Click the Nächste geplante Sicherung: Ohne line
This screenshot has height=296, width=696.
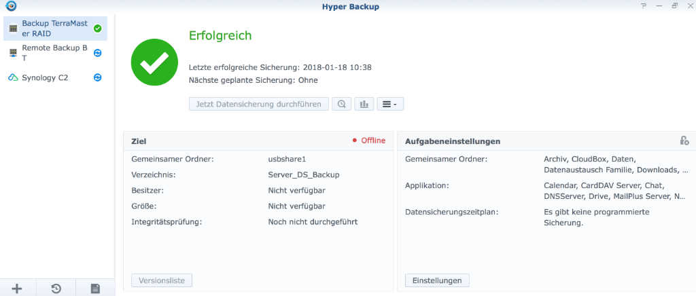[254, 80]
